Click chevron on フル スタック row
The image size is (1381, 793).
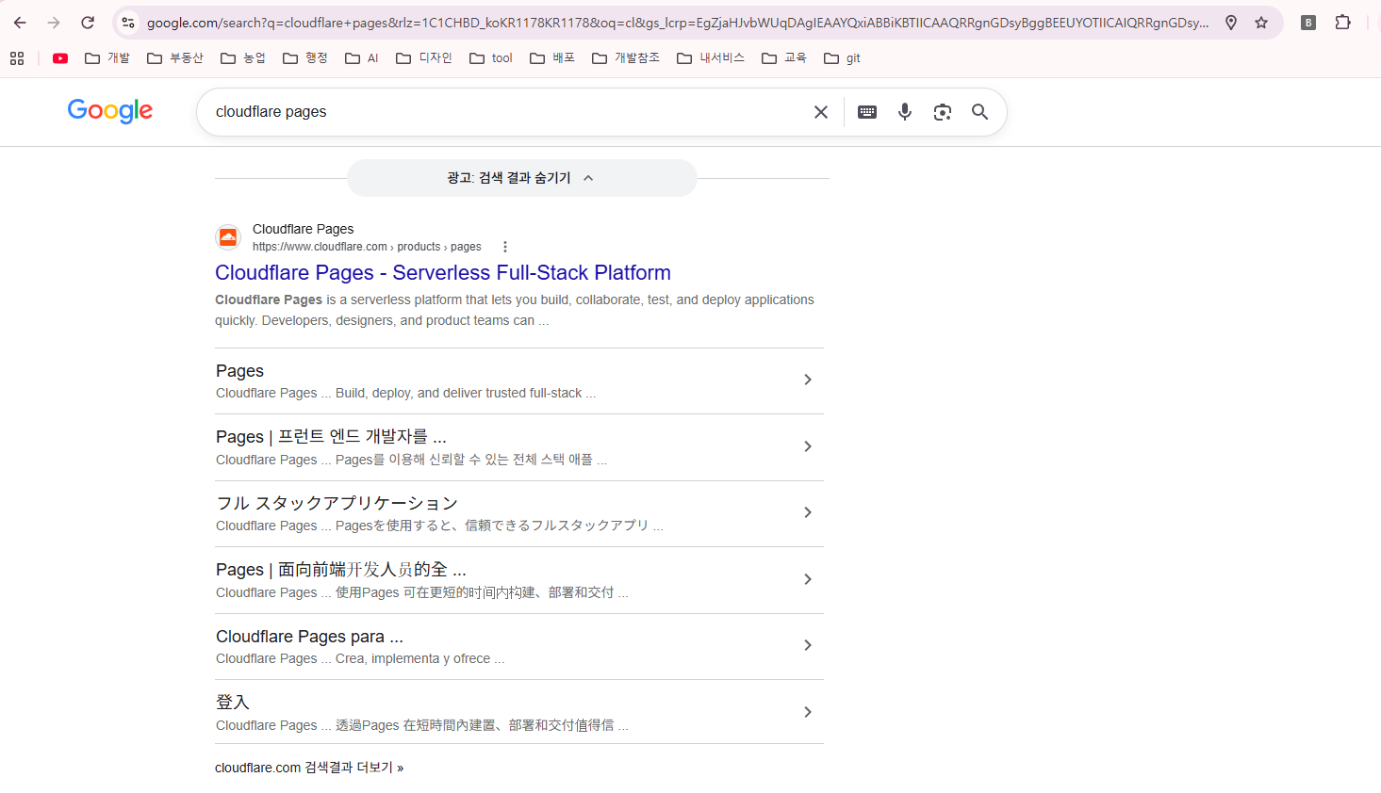click(x=808, y=512)
